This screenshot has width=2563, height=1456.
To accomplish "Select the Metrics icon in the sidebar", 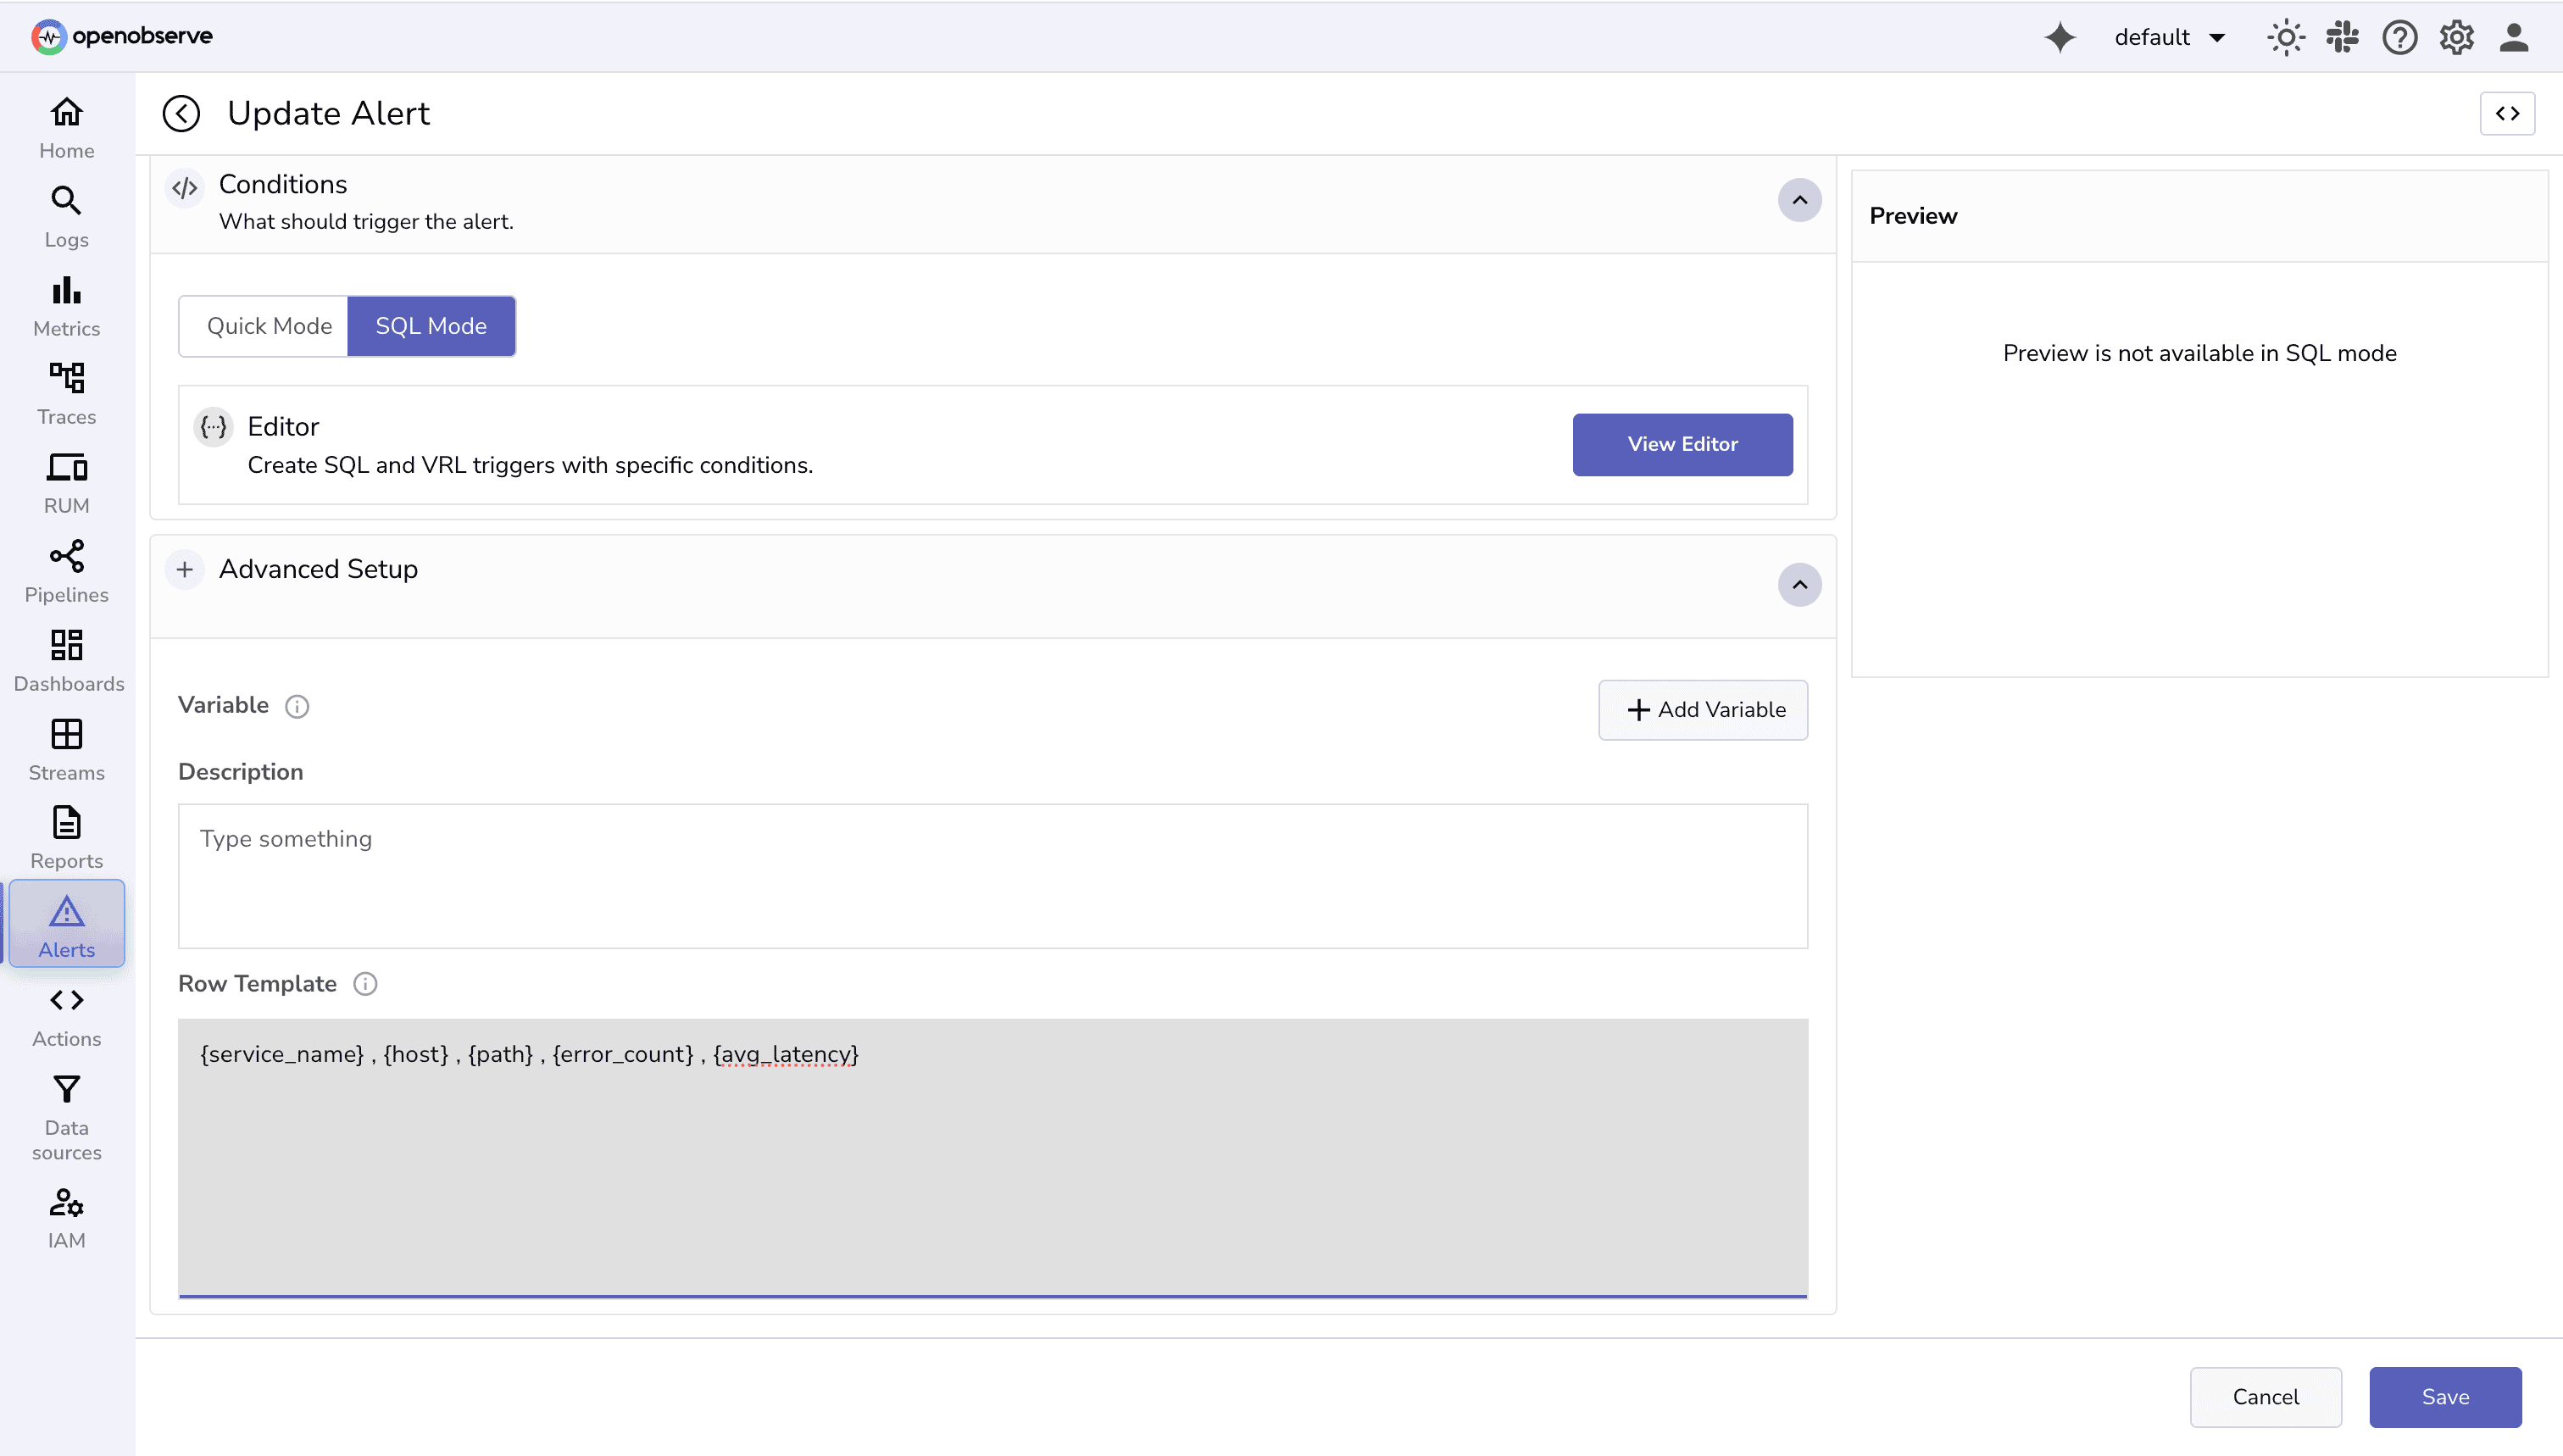I will point(65,302).
